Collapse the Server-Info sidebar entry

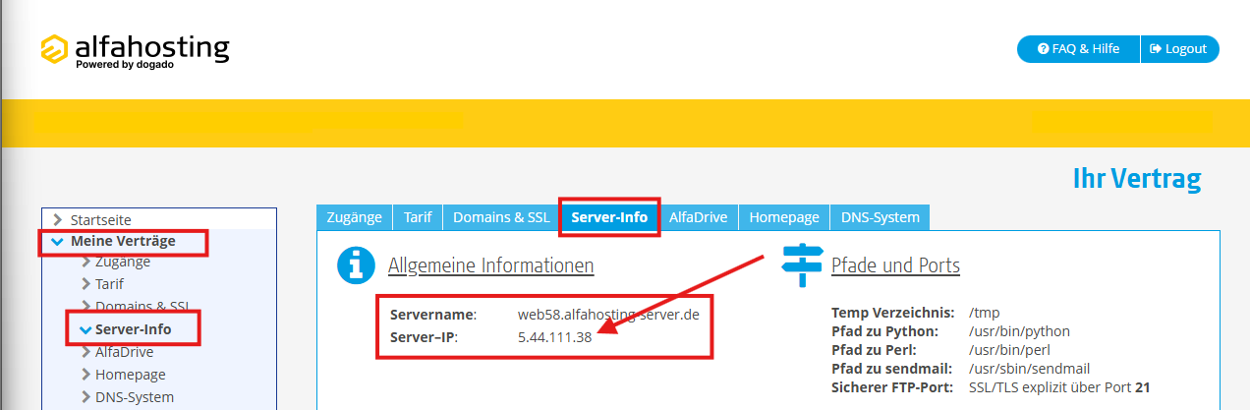[x=85, y=329]
